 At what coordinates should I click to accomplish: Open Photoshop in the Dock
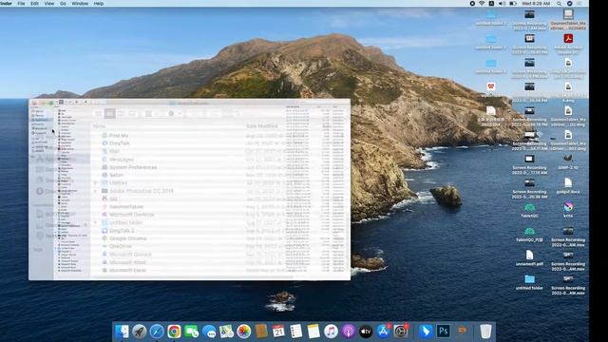pyautogui.click(x=444, y=332)
